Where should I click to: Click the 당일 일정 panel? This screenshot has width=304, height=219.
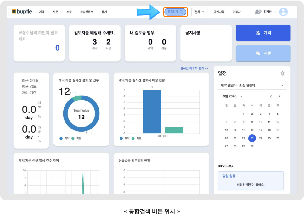(251, 181)
